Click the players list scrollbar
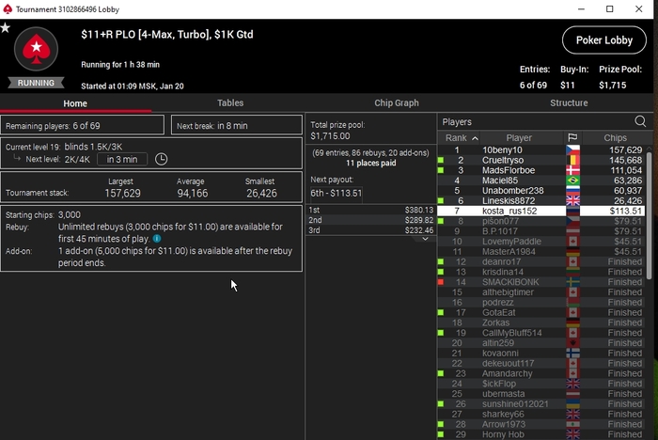This screenshot has height=440, width=658. click(649, 215)
